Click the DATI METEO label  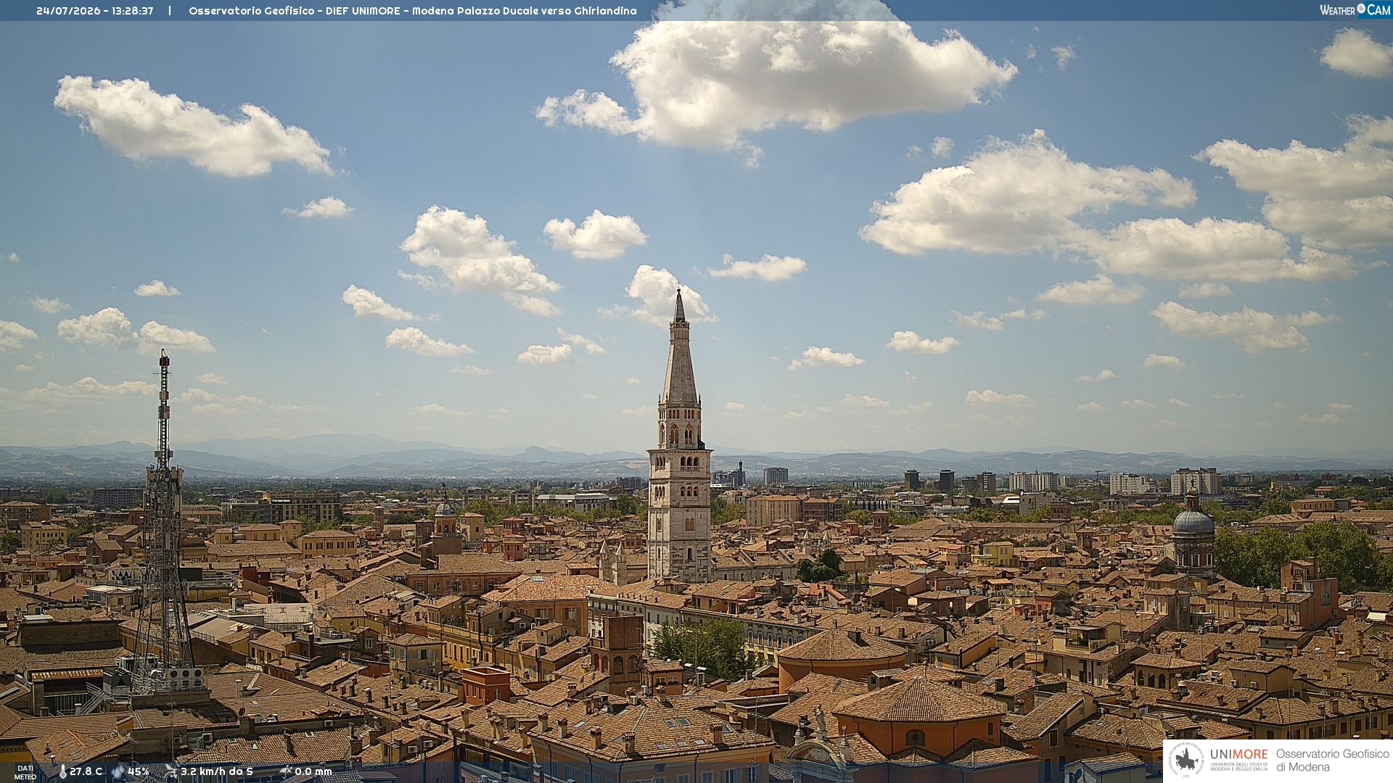pos(25,772)
